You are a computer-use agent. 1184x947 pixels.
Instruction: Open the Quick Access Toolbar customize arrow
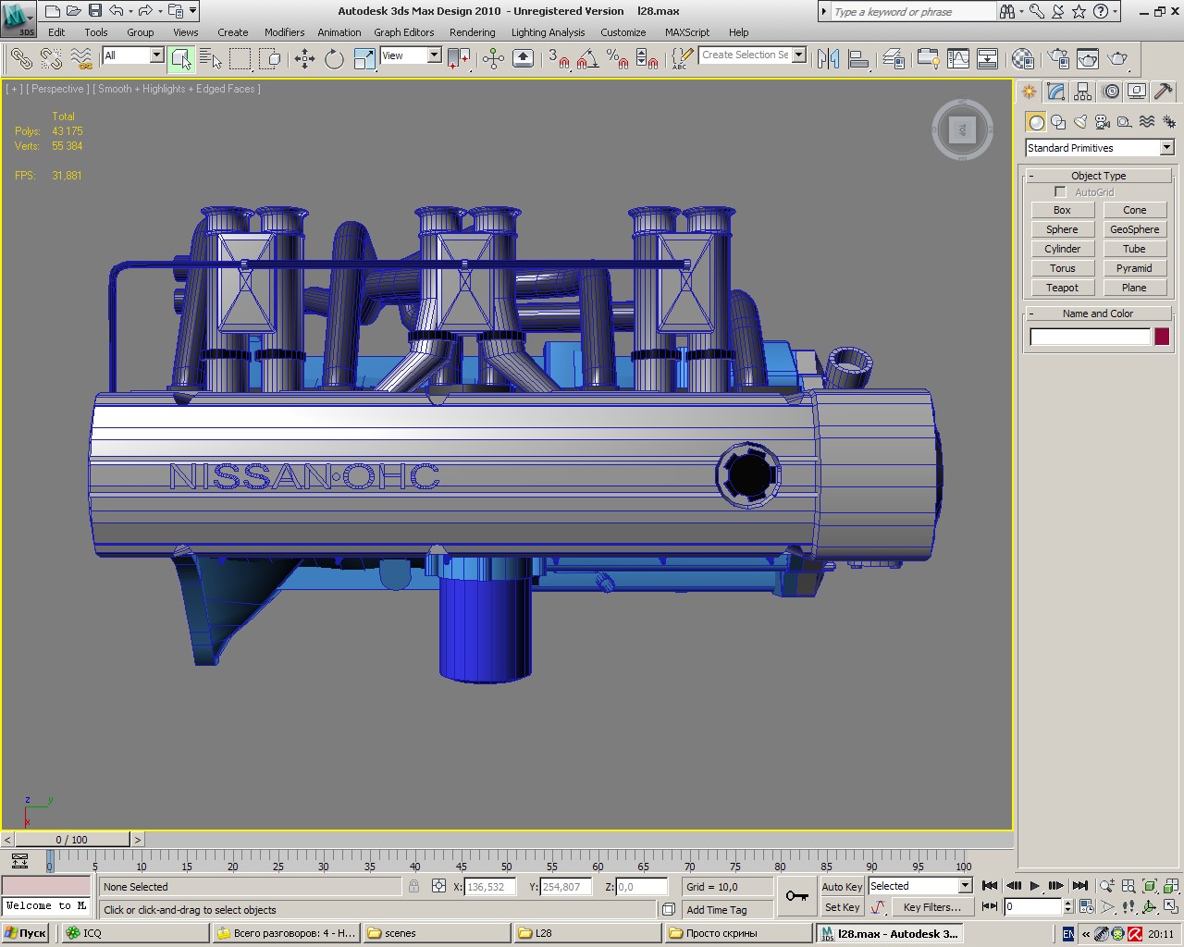(192, 11)
